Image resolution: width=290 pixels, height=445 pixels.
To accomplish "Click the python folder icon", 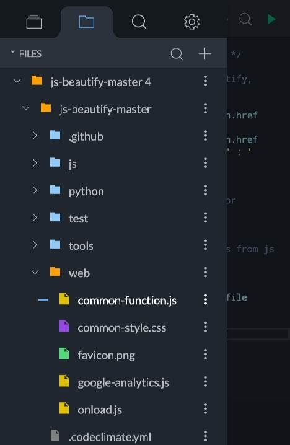I will 55,190.
